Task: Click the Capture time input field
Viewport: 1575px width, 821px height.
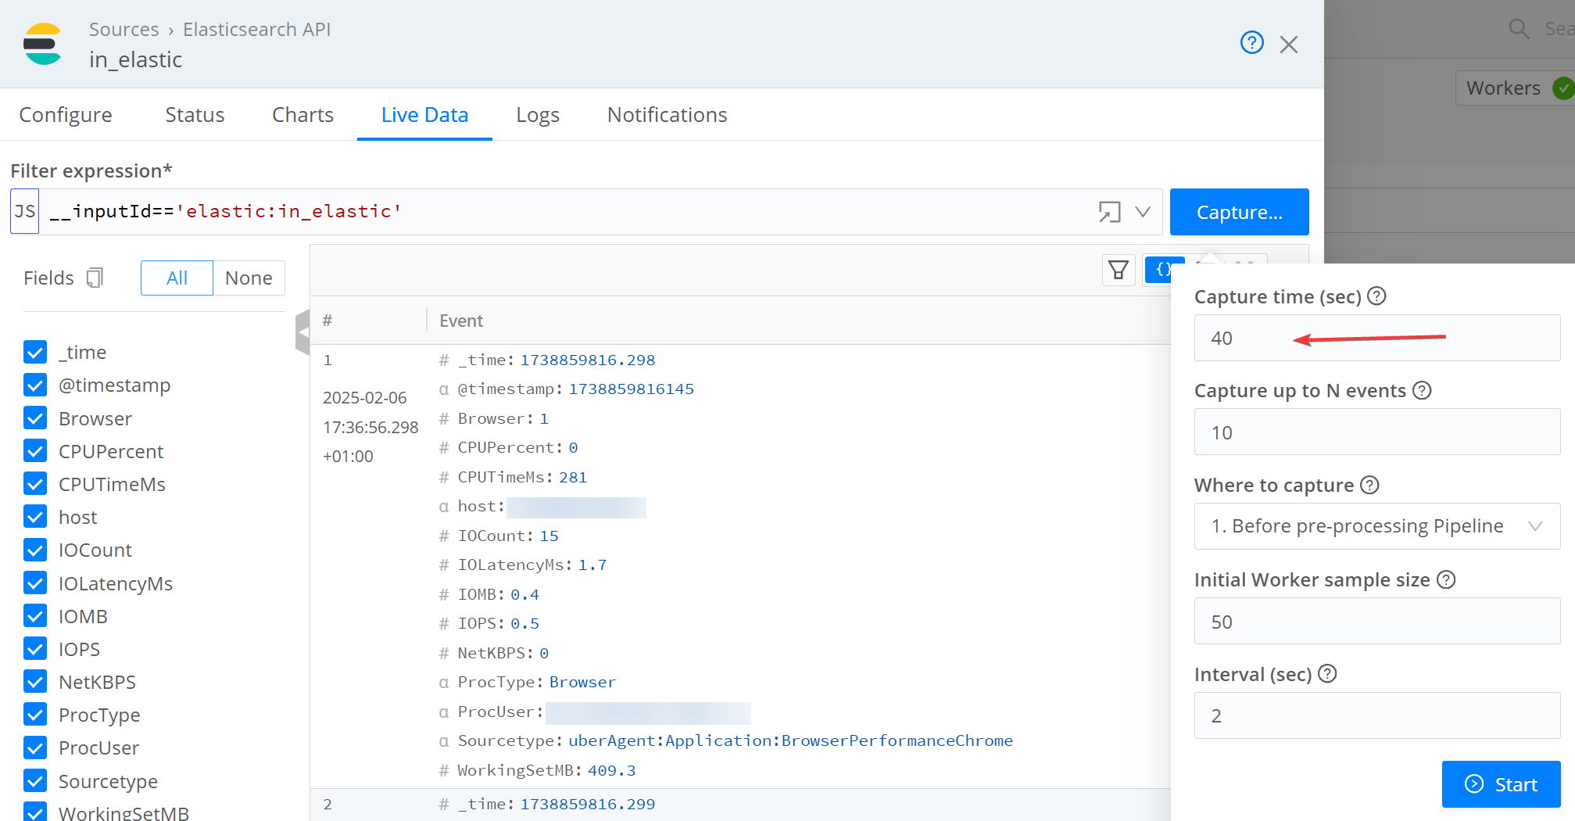Action: tap(1377, 338)
